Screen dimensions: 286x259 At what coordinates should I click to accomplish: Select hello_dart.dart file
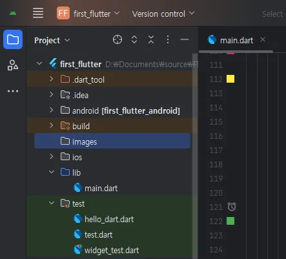tap(112, 219)
